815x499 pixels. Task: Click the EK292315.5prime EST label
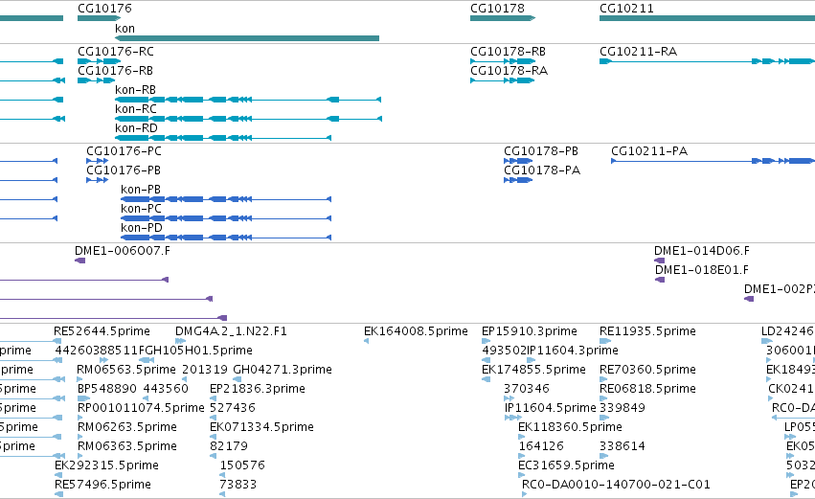106,465
